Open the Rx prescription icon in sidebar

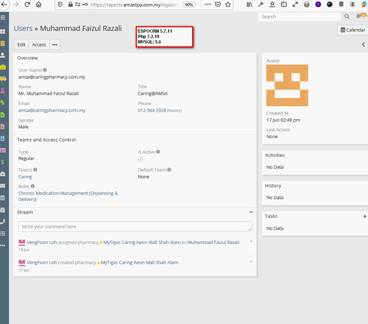[x=3, y=103]
